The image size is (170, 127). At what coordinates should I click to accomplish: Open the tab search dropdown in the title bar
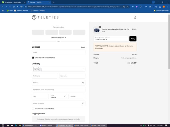(153, 2)
